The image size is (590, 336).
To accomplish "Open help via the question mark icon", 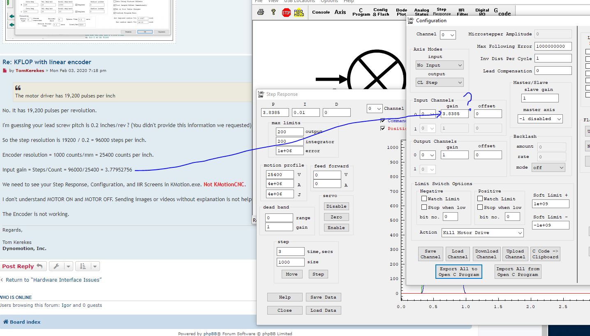I will click(x=273, y=12).
